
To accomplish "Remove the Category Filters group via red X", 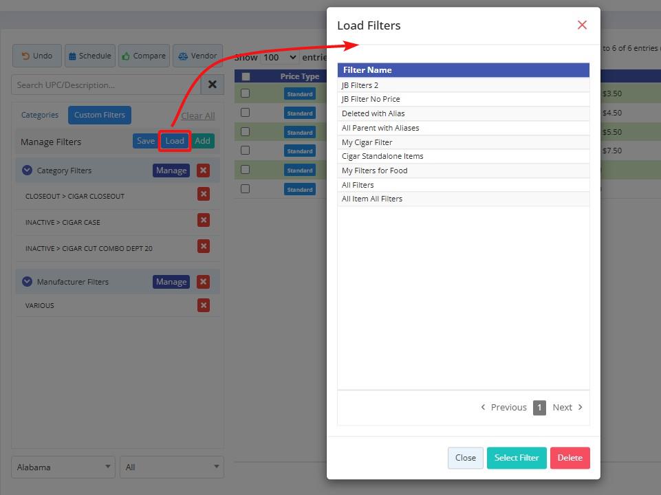I will pos(203,170).
